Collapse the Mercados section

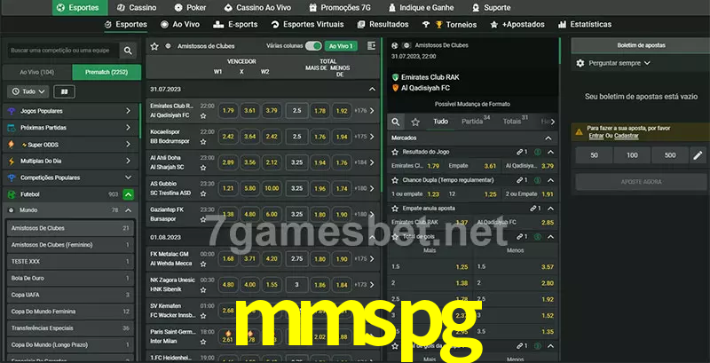point(548,138)
